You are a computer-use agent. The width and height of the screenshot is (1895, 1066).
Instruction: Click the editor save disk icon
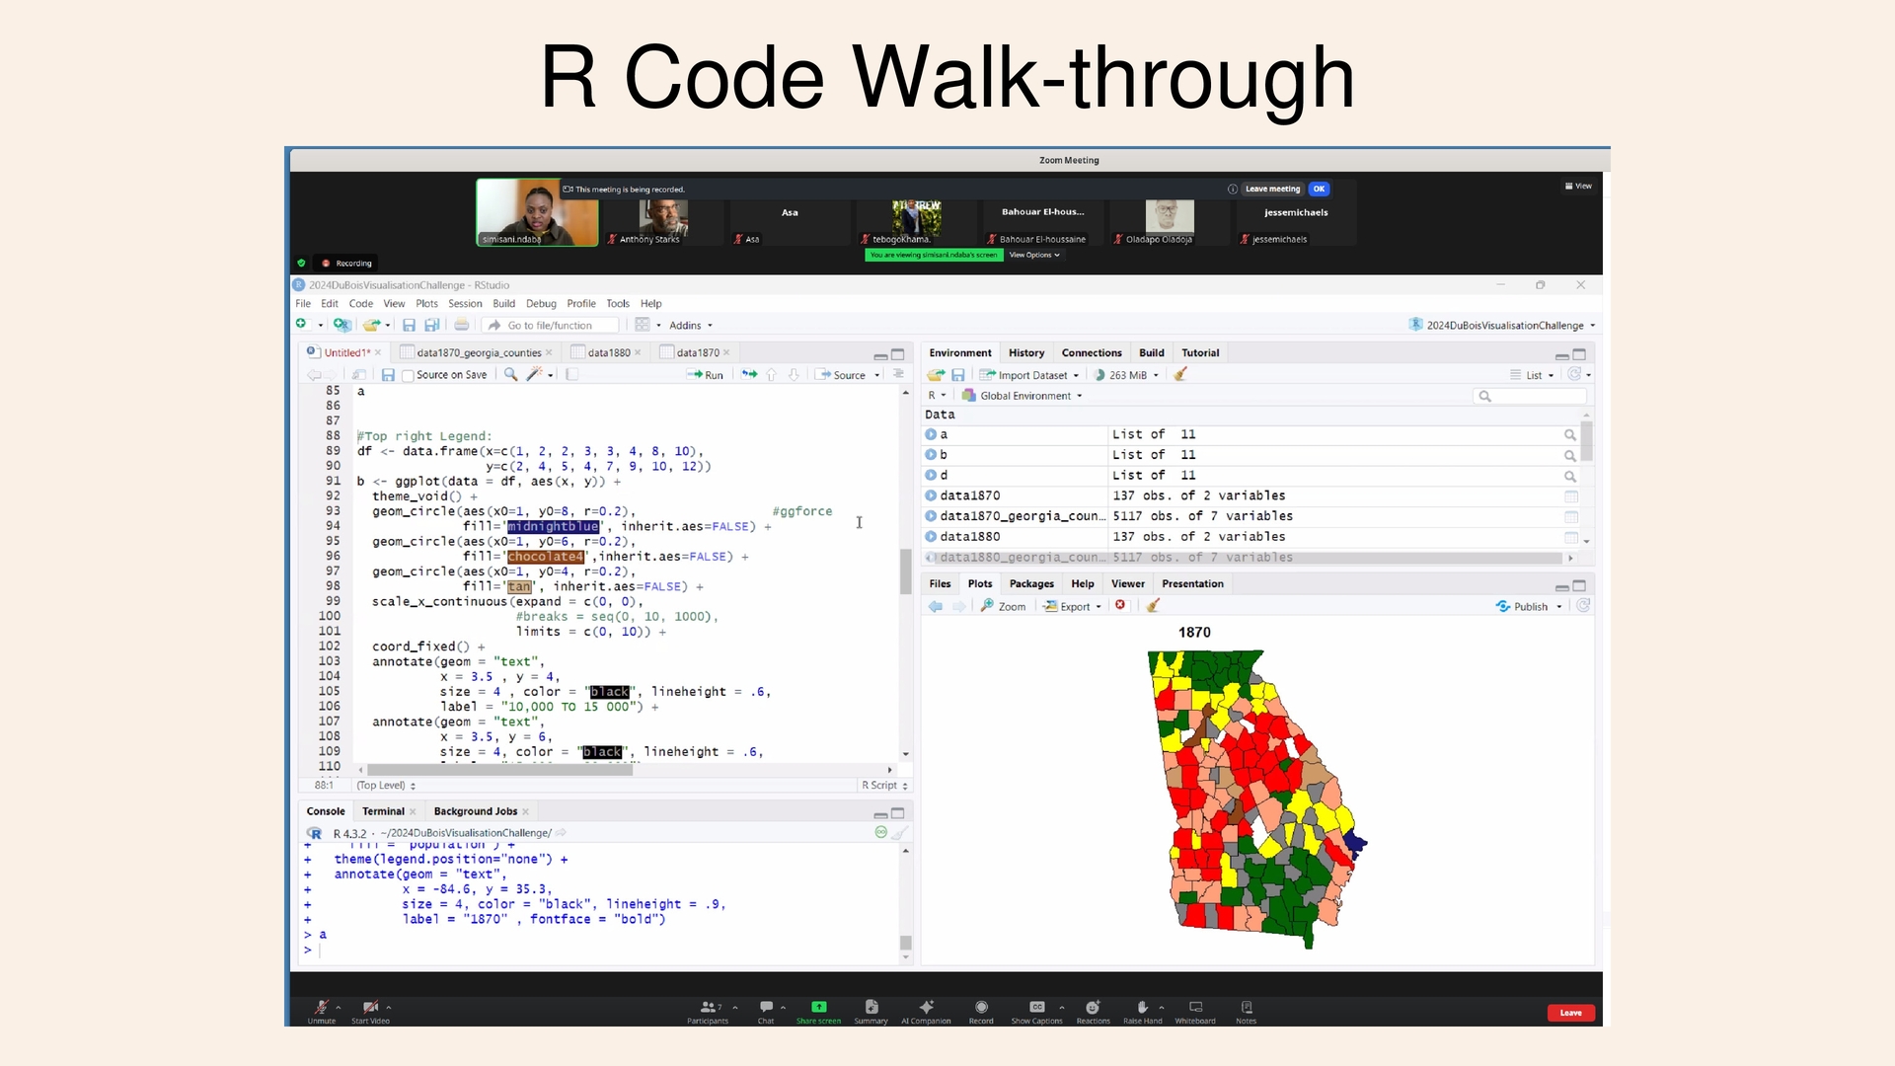[388, 375]
